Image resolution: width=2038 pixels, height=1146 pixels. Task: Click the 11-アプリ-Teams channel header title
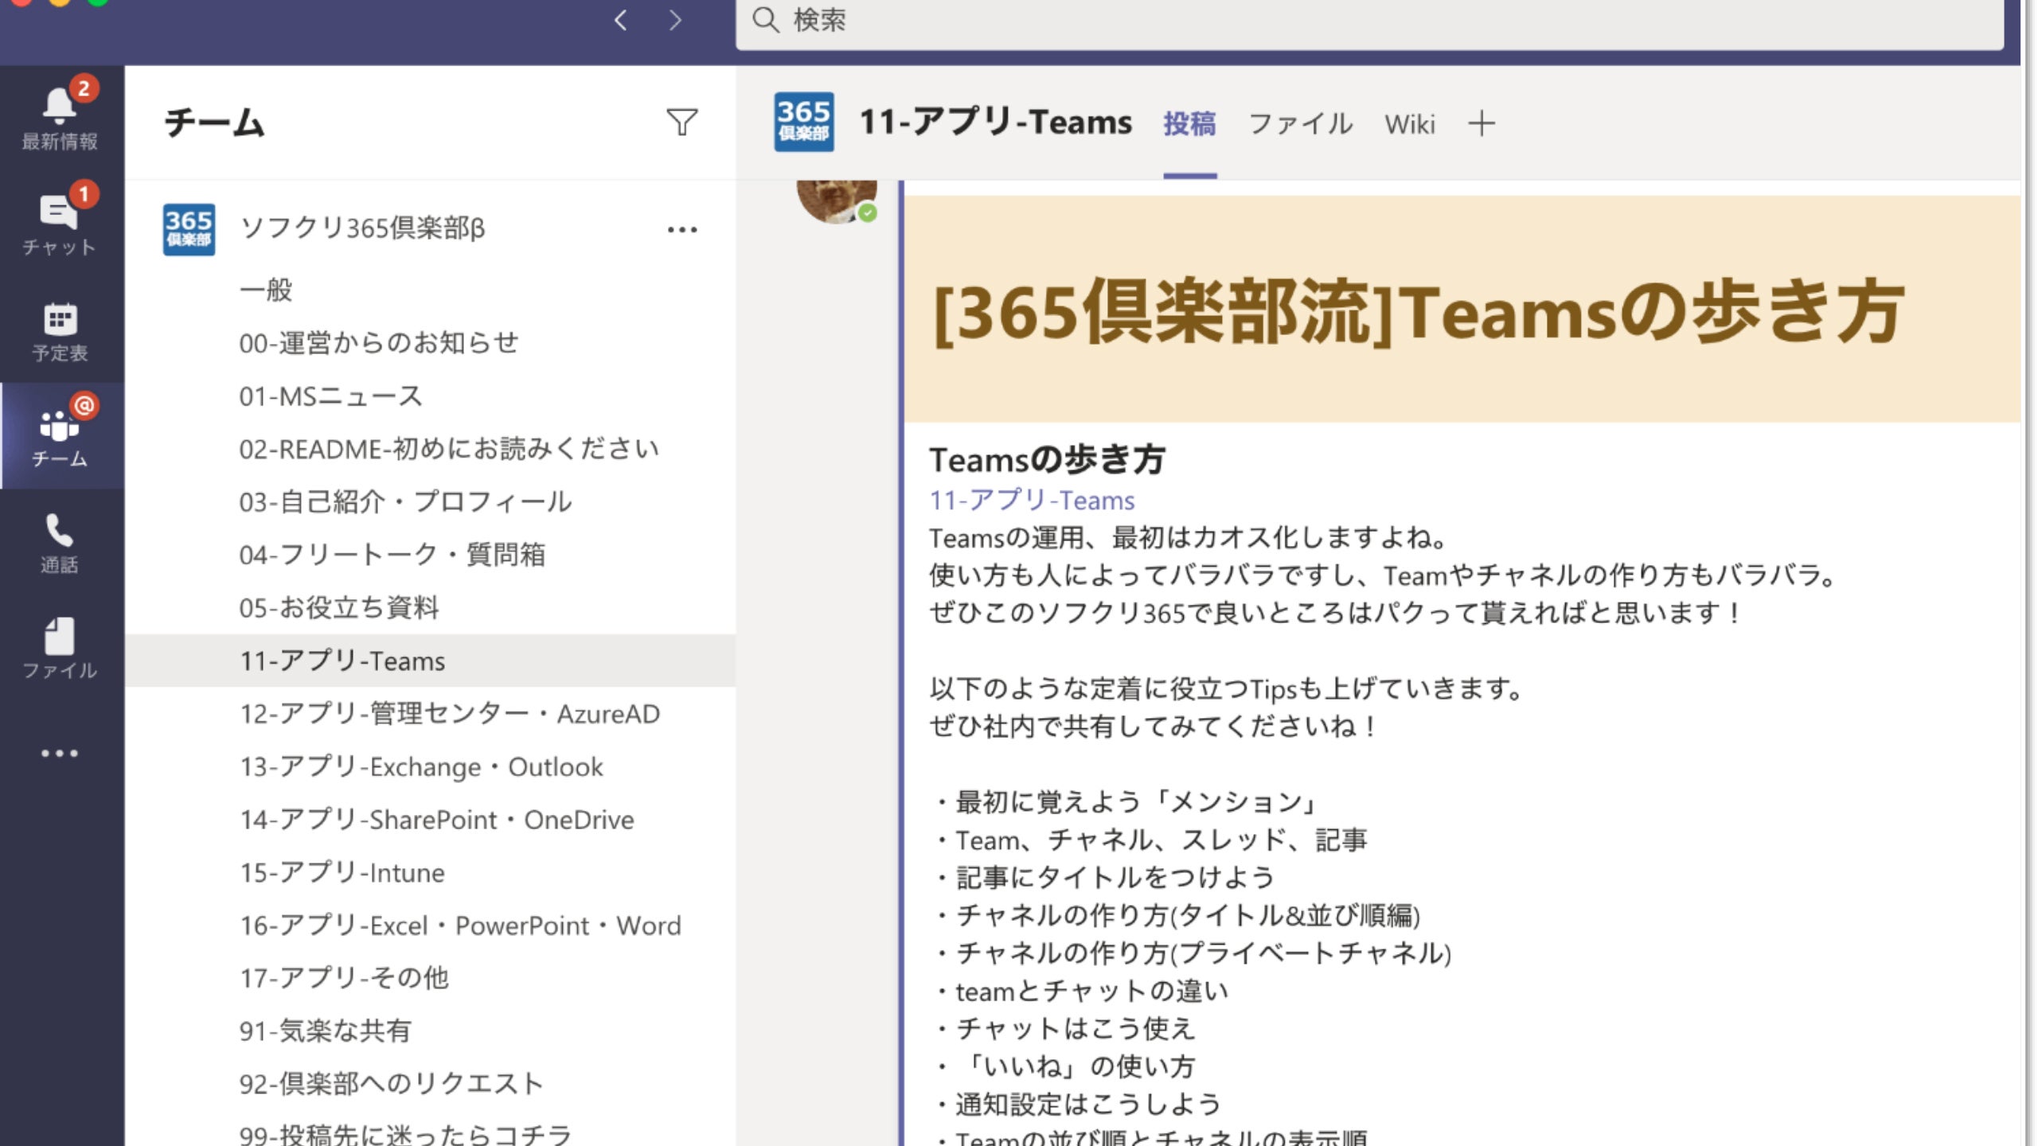click(995, 122)
